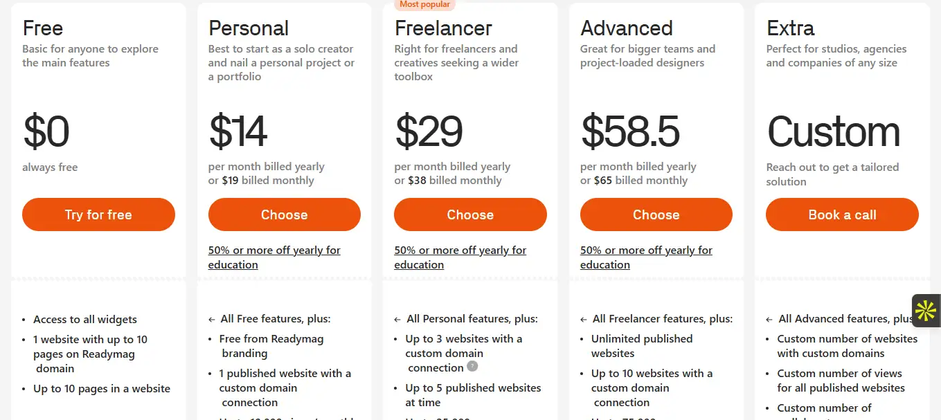Screen dimensions: 941x420
Task: Choose the Personal plan
Action: 284,214
